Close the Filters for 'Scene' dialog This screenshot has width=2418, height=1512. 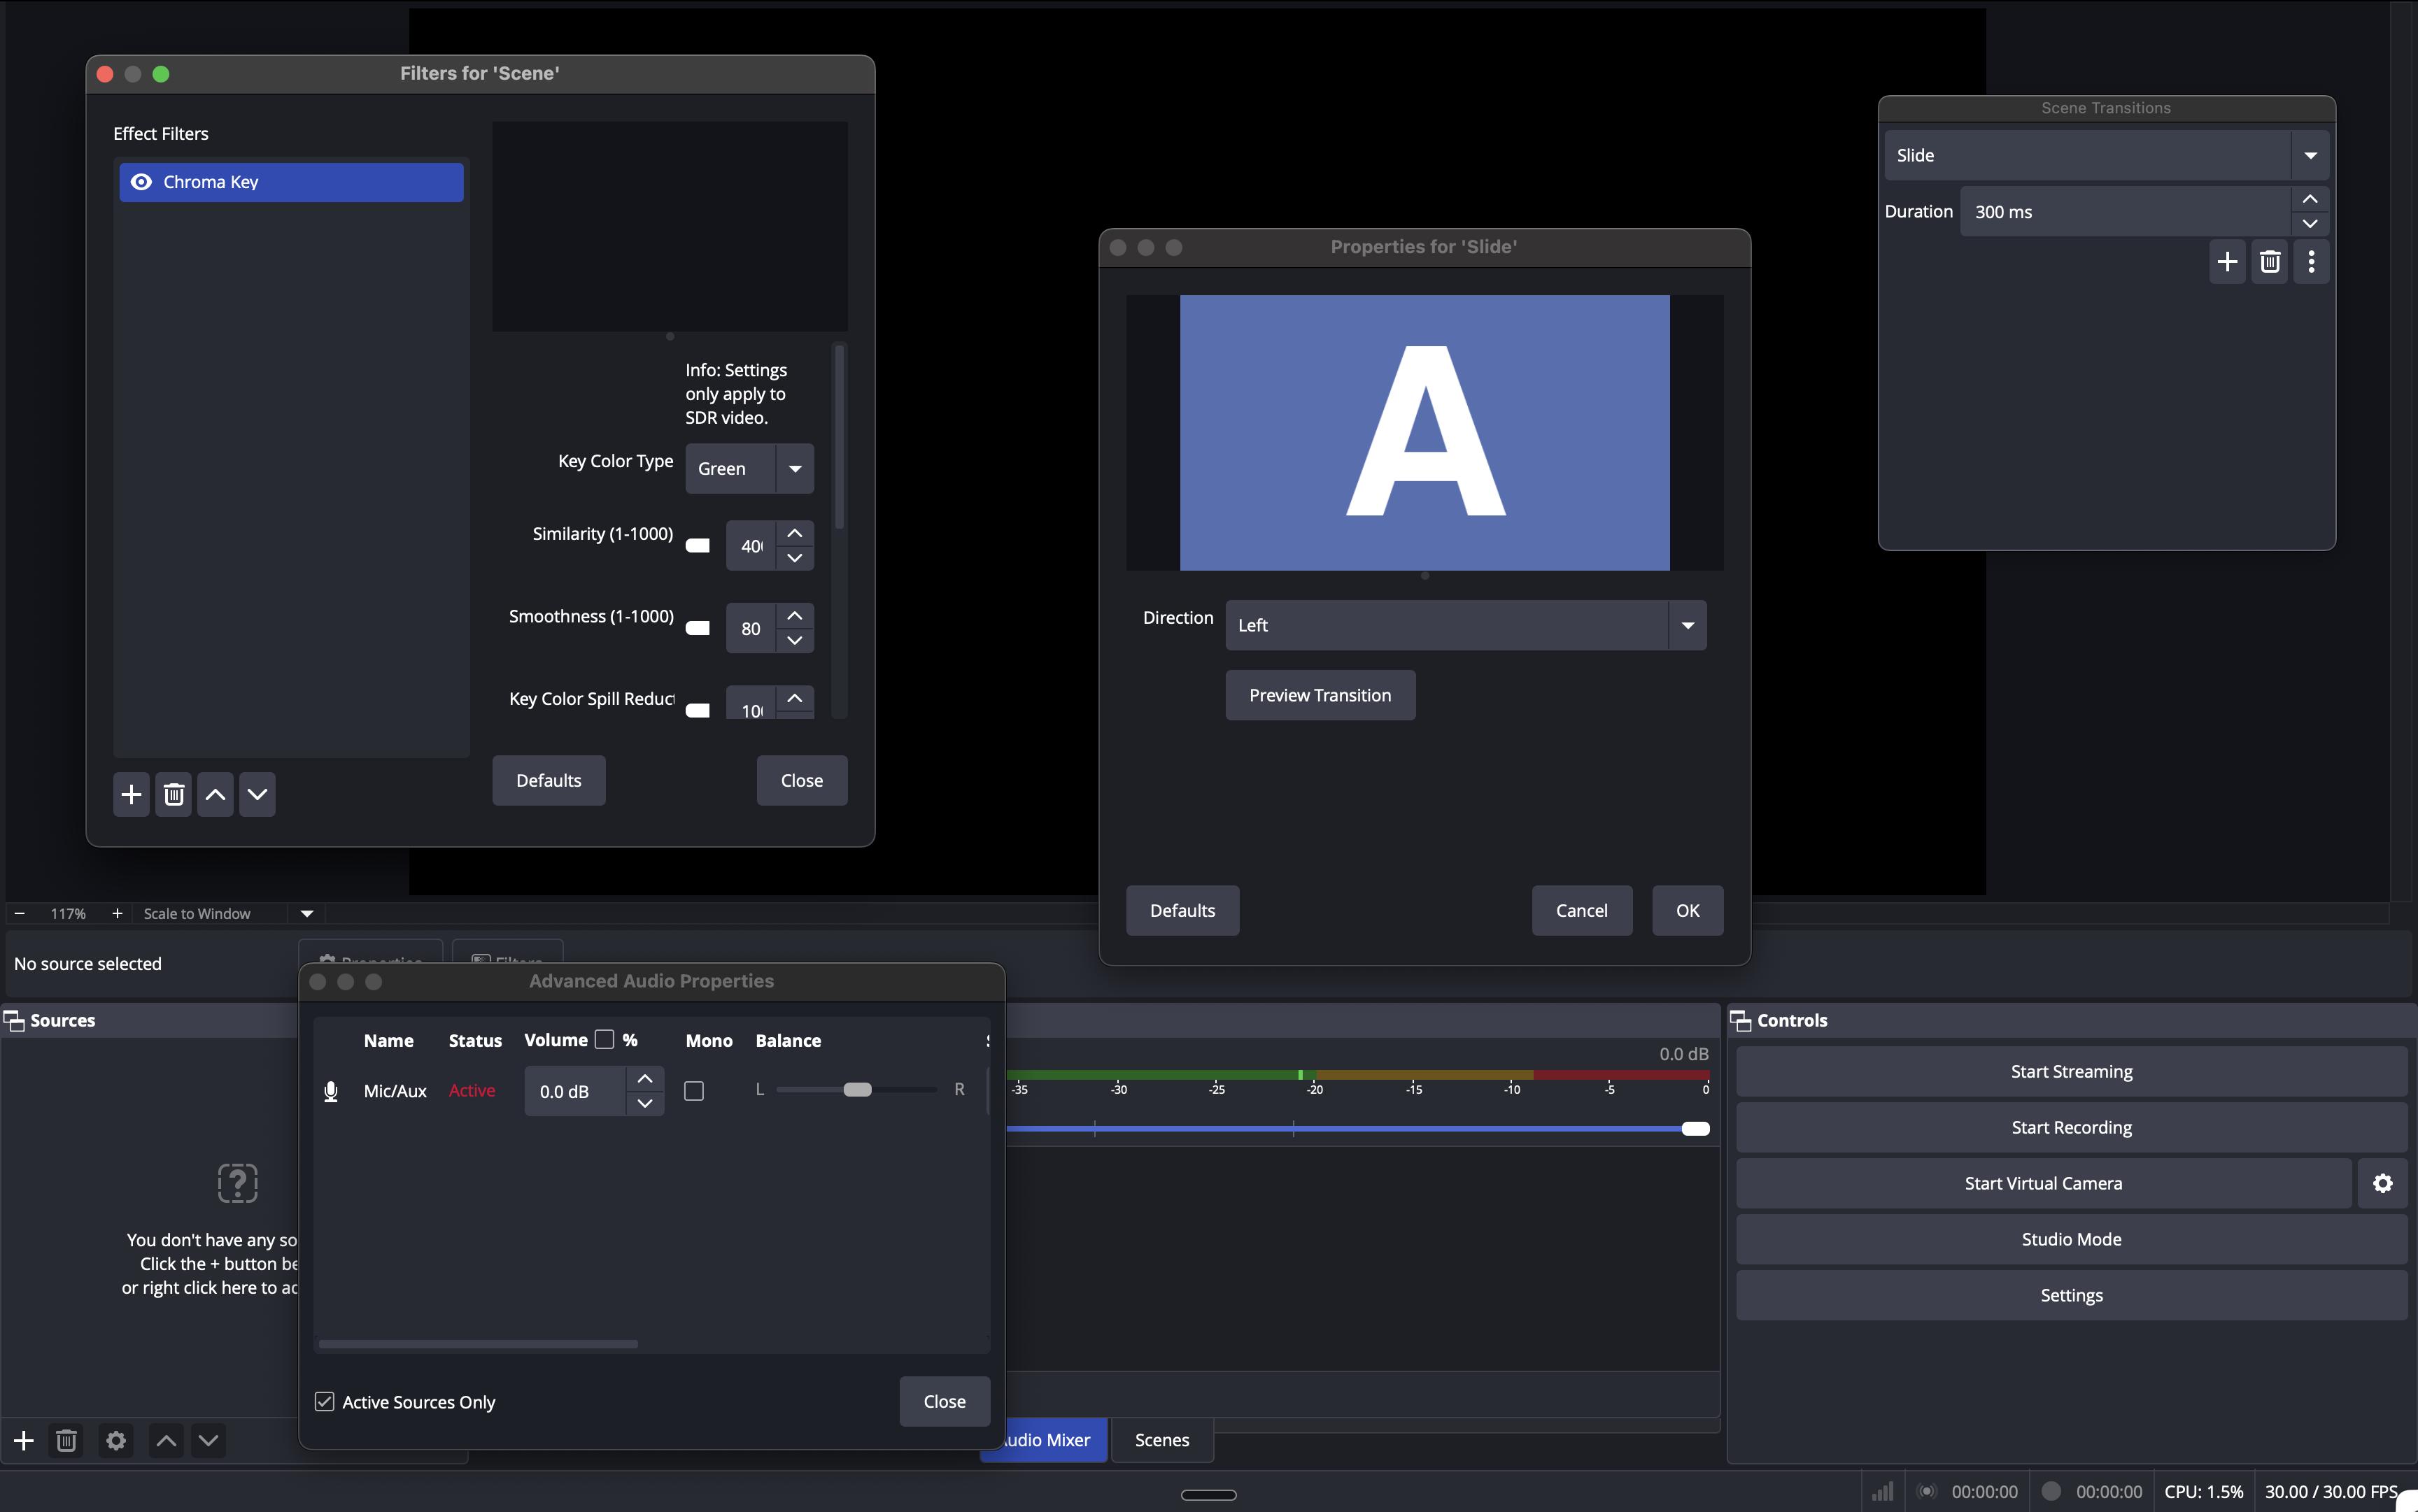801,780
